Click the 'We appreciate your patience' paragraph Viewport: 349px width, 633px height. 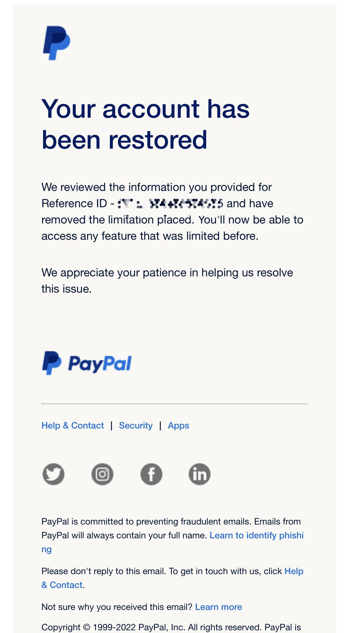167,280
